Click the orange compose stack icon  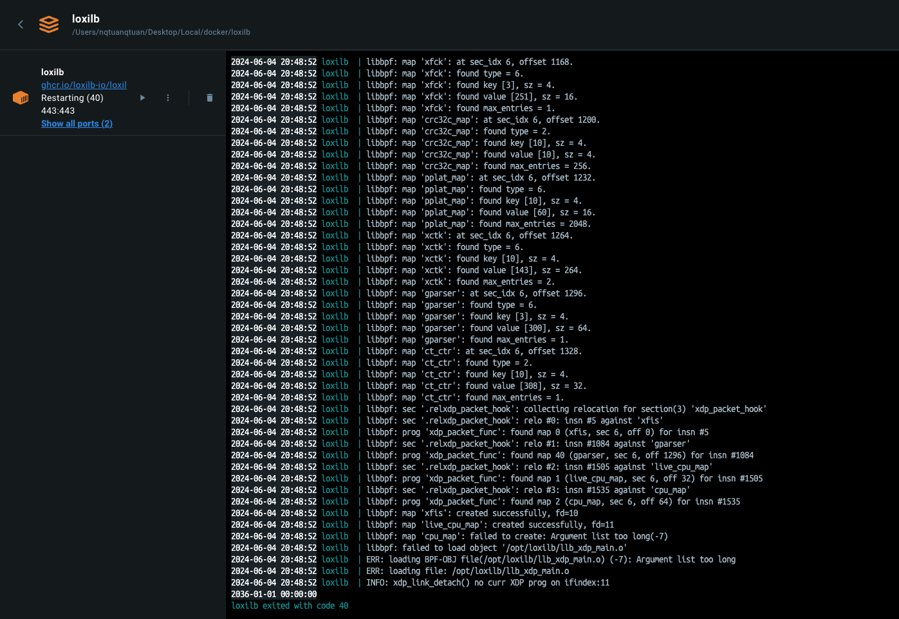[x=49, y=24]
